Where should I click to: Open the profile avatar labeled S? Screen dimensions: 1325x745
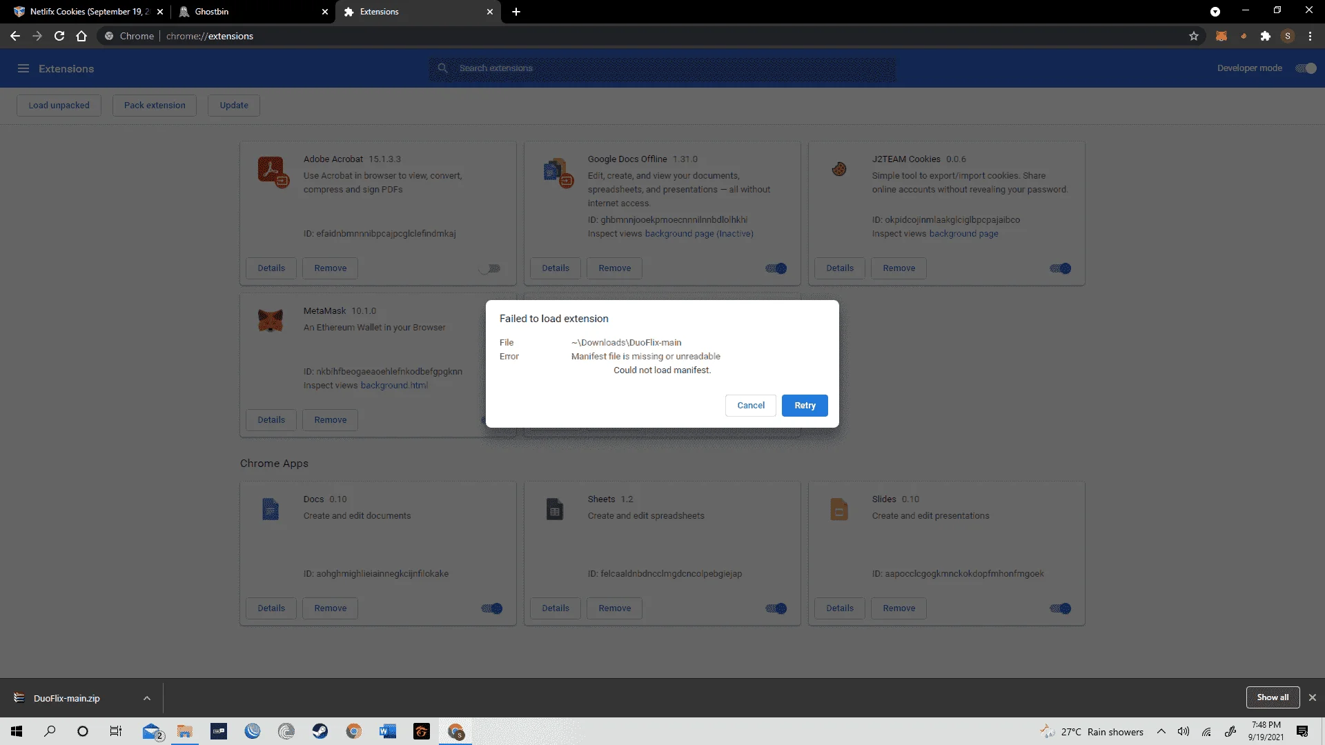1288,36
